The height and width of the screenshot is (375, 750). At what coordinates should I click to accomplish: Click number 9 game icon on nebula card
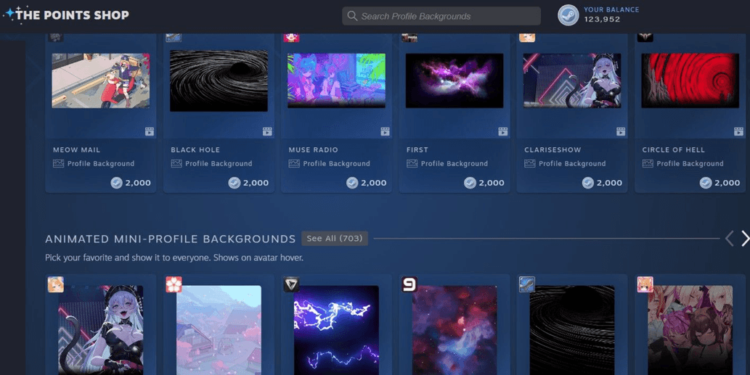coord(409,284)
